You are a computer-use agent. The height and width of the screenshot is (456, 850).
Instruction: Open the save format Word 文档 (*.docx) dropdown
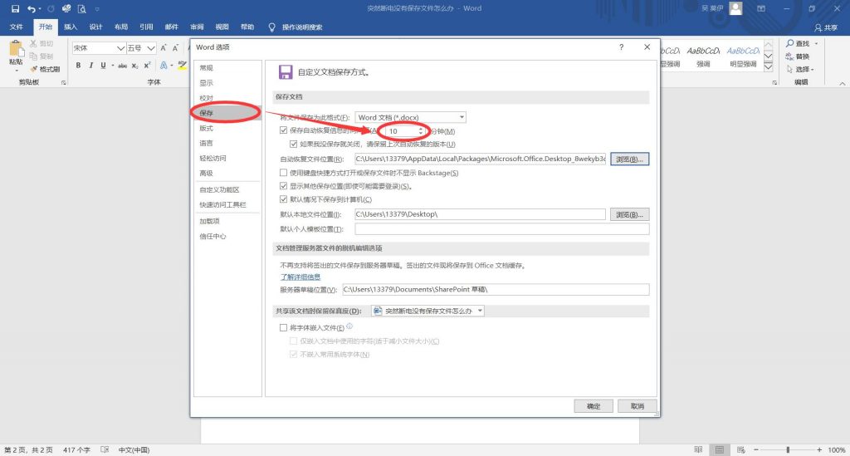point(410,117)
